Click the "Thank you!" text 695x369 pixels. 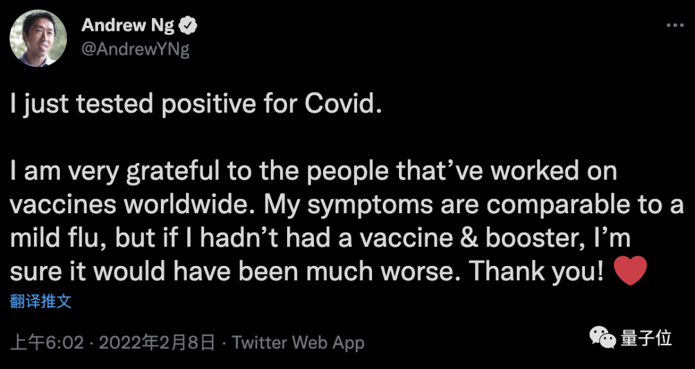[x=536, y=272]
